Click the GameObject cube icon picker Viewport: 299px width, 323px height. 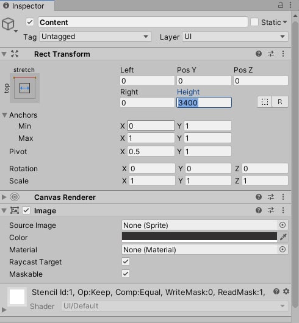(x=9, y=25)
